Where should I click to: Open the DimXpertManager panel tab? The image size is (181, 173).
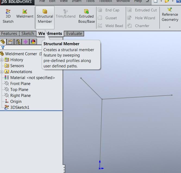point(26,42)
